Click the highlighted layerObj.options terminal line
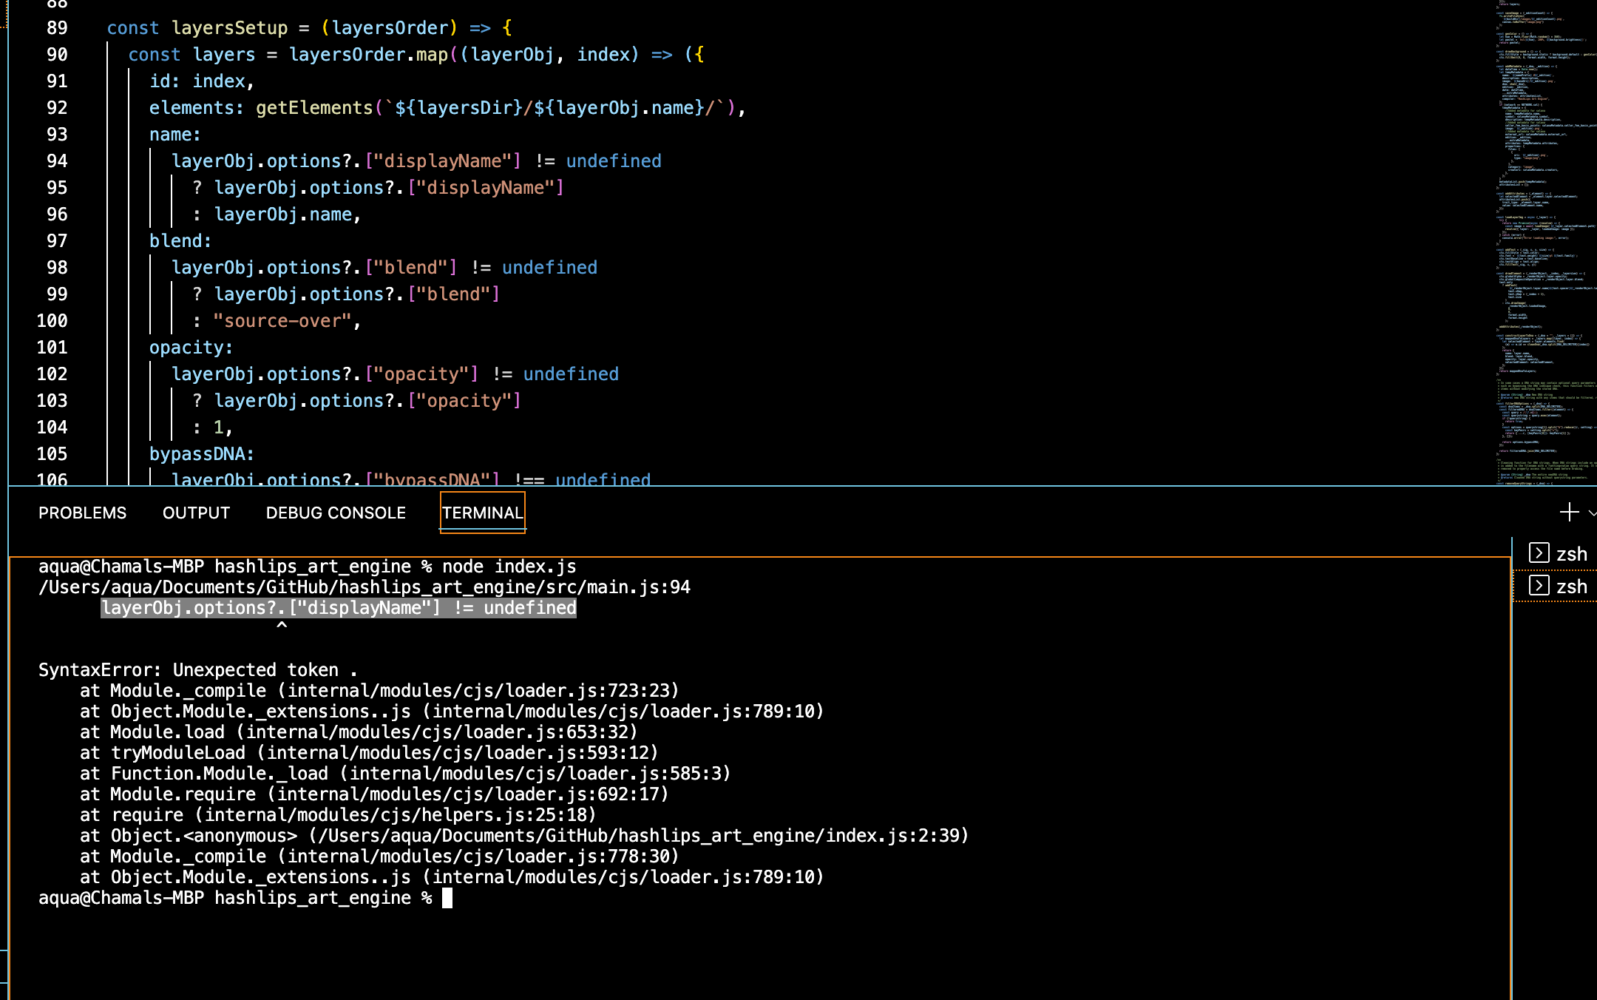 339,608
